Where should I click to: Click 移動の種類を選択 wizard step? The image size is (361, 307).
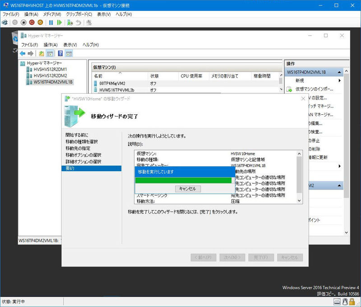coord(82,142)
